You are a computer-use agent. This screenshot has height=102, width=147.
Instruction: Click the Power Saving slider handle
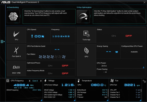point(144,67)
